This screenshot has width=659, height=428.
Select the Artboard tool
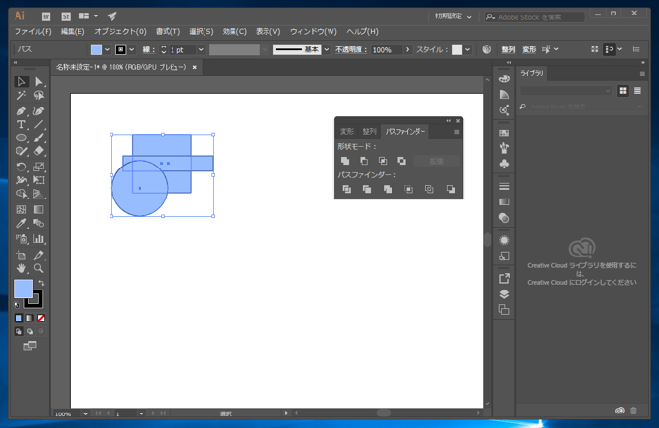21,255
